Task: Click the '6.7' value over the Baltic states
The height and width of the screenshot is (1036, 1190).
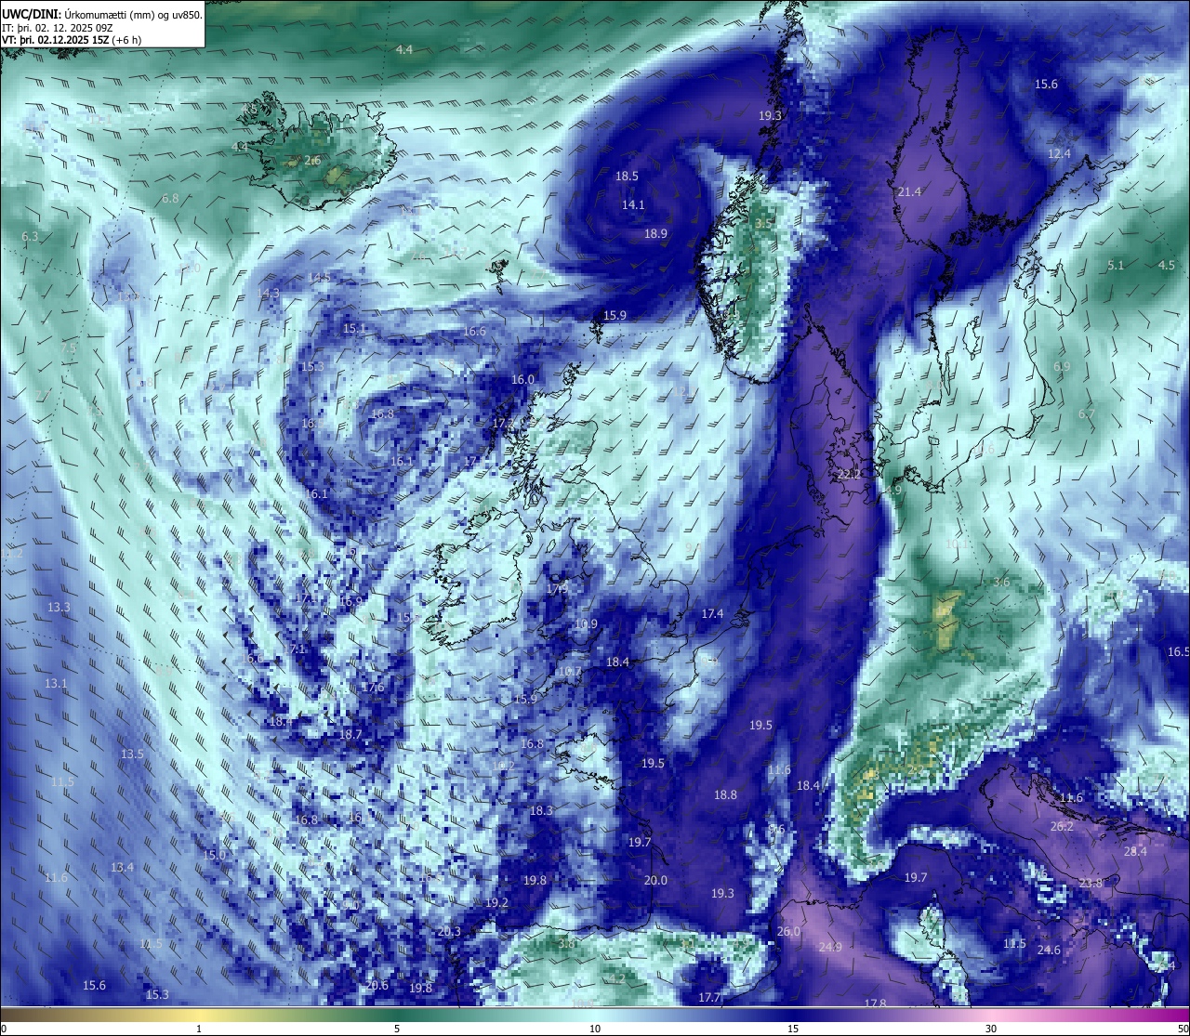Action: pos(1086,413)
